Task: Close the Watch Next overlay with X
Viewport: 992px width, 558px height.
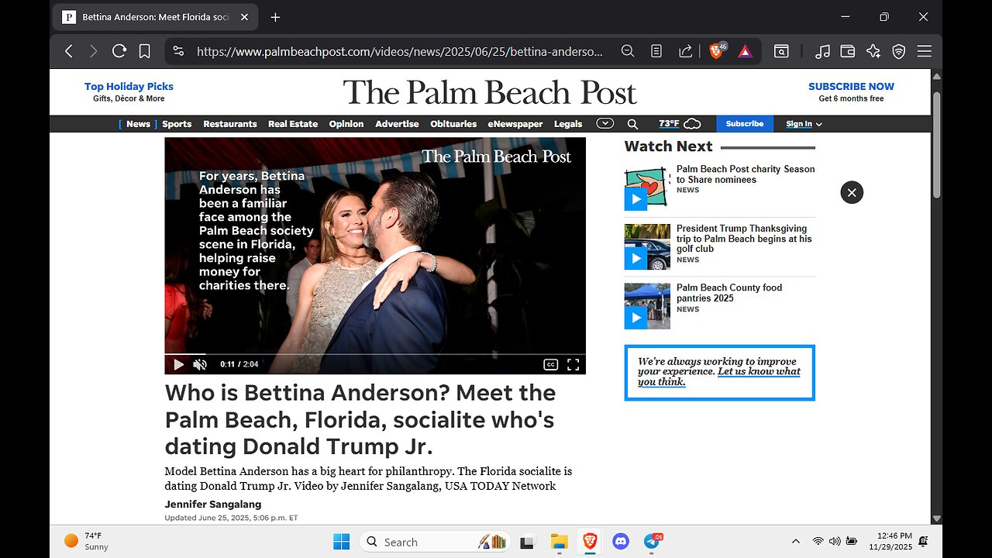Action: [x=852, y=192]
